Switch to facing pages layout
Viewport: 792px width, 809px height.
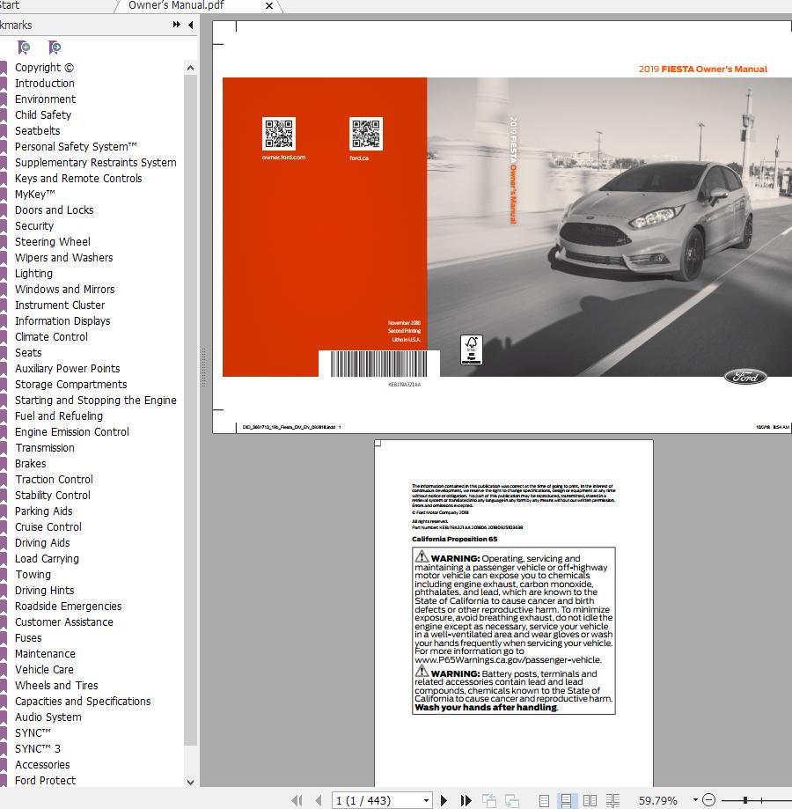[590, 800]
